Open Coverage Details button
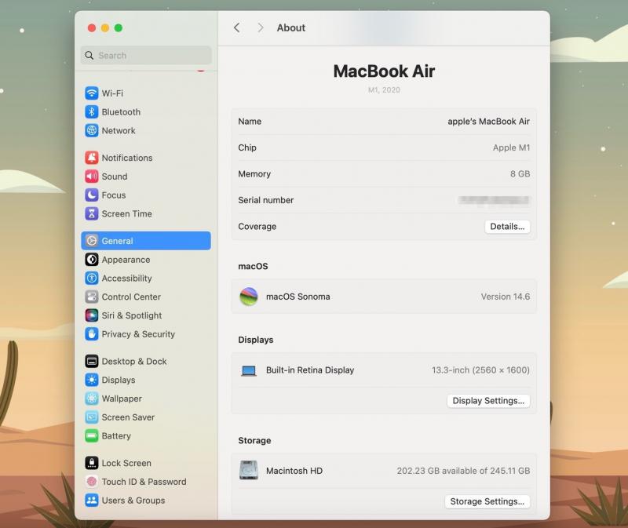 pyautogui.click(x=507, y=227)
